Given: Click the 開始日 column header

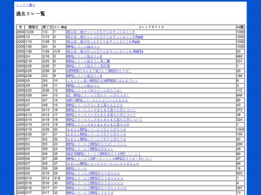Looking at the screenshot, I should tap(33, 27).
